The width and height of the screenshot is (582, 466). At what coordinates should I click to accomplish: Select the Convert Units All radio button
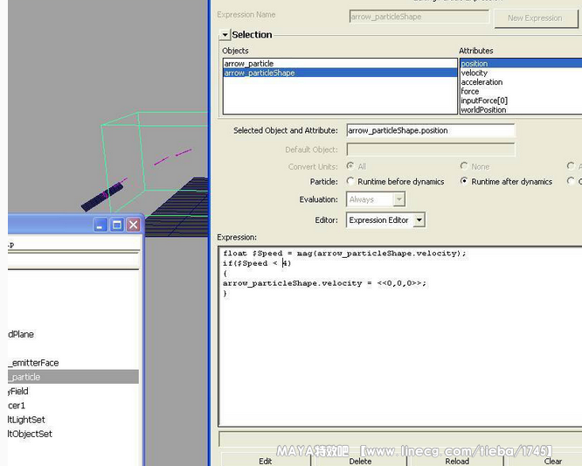click(x=350, y=166)
